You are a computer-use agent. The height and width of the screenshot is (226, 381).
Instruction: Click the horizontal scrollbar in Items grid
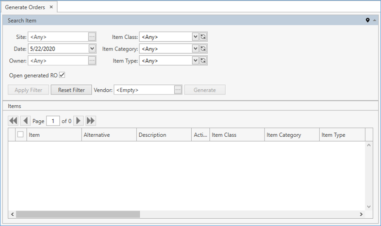click(x=78, y=214)
